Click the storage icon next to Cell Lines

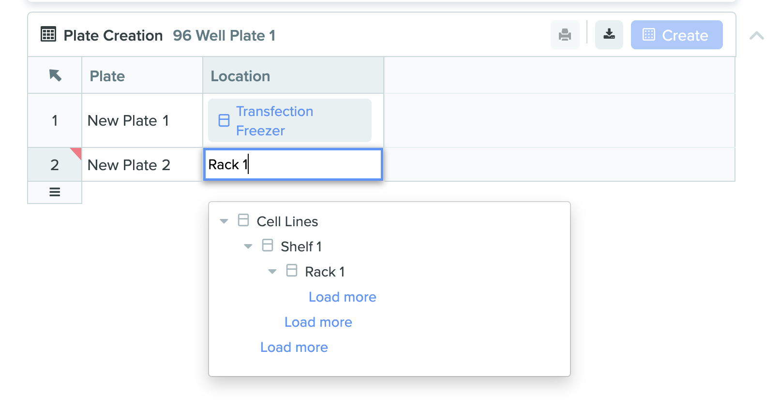[243, 221]
